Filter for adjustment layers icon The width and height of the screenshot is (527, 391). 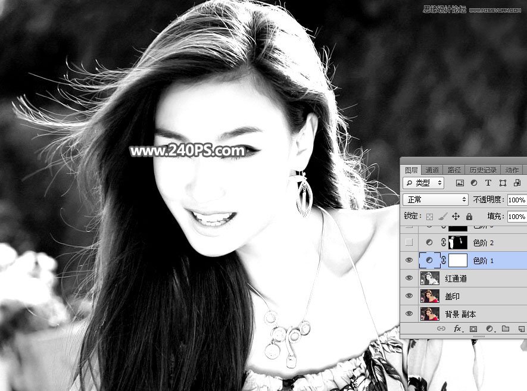pyautogui.click(x=474, y=183)
